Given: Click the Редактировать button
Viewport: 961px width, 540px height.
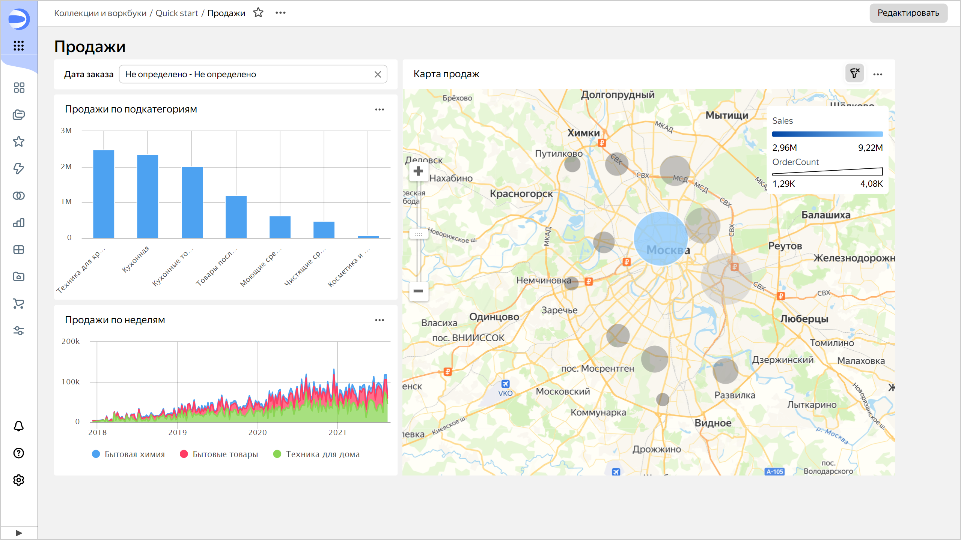Looking at the screenshot, I should tap(908, 13).
